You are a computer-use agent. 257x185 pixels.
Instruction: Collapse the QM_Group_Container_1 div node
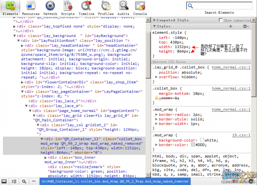(38, 125)
